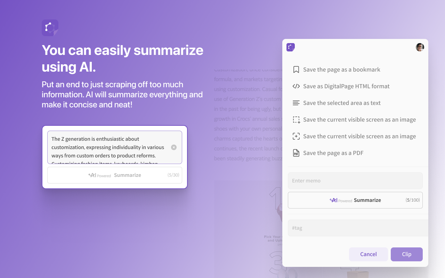The image size is (445, 278).
Task: Pick "Save the page as a PDF" option
Action: pyautogui.click(x=333, y=153)
